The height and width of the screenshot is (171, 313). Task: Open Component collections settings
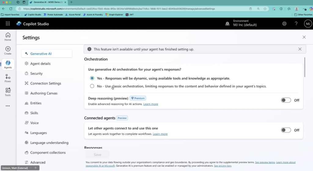click(x=48, y=152)
